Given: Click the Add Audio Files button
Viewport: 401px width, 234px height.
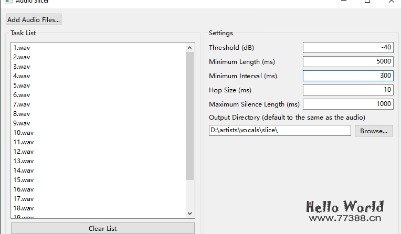Looking at the screenshot, I should [34, 20].
